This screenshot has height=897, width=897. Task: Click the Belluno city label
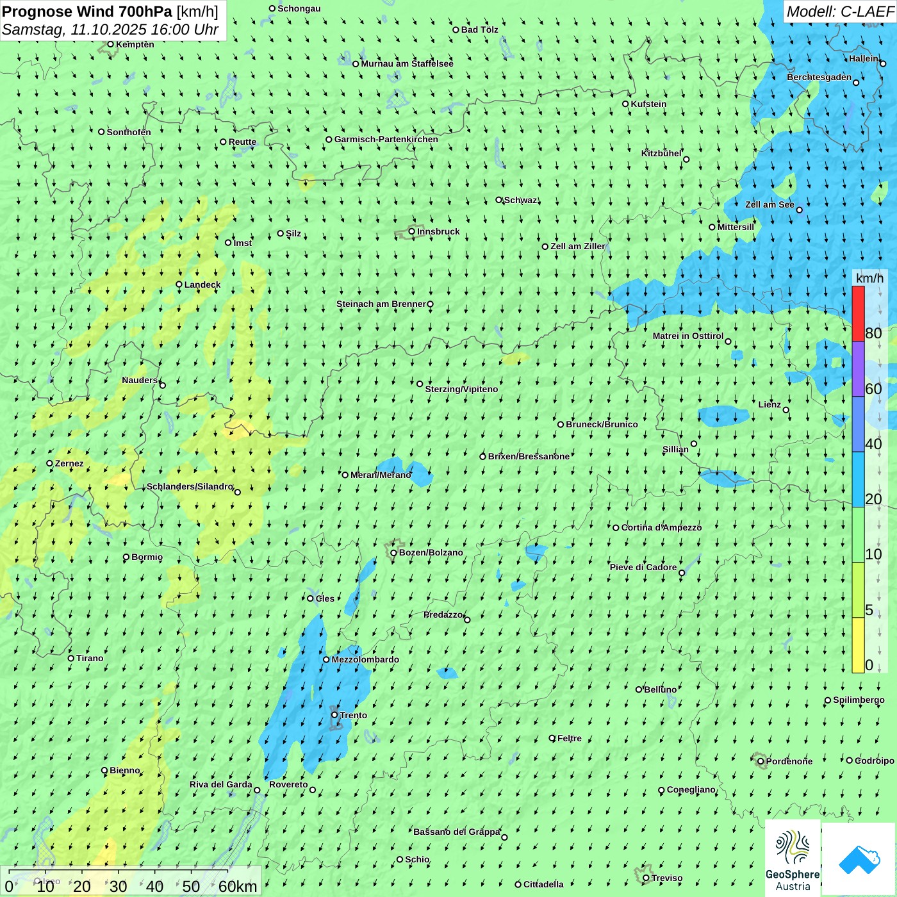point(660,689)
